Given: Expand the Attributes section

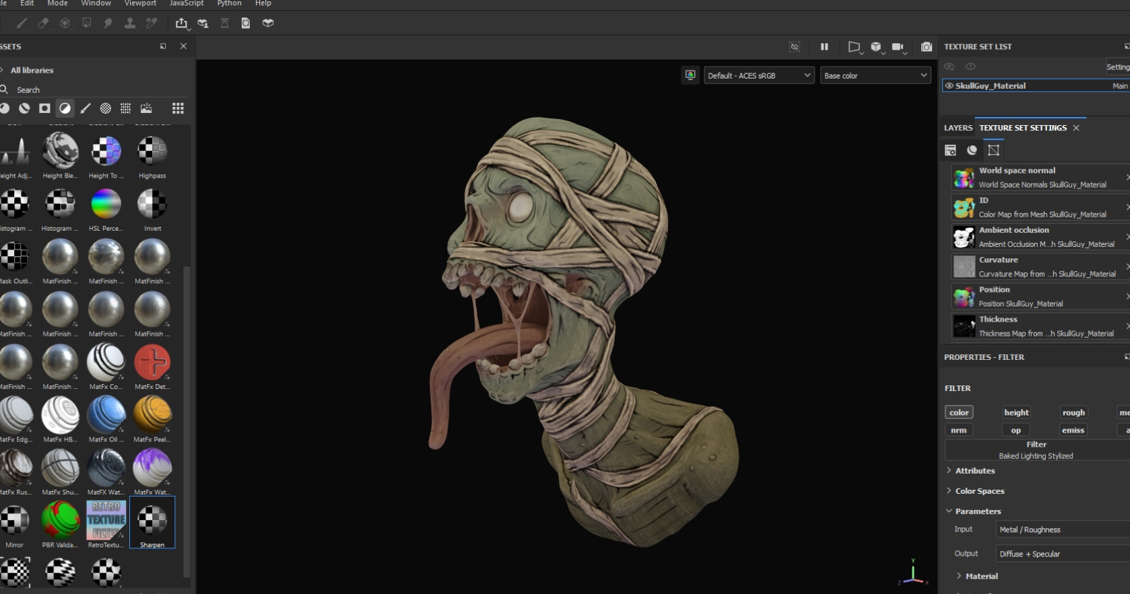Looking at the screenshot, I should [x=974, y=471].
